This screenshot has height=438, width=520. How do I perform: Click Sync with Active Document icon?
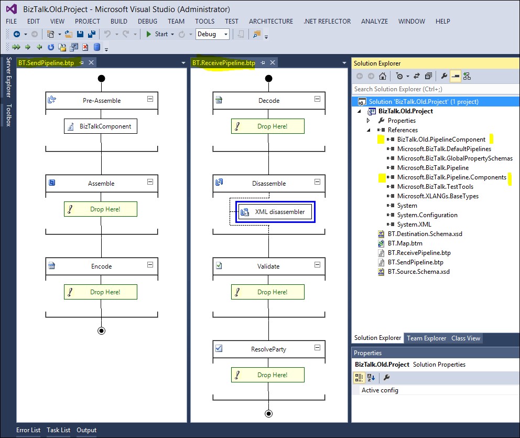(417, 76)
